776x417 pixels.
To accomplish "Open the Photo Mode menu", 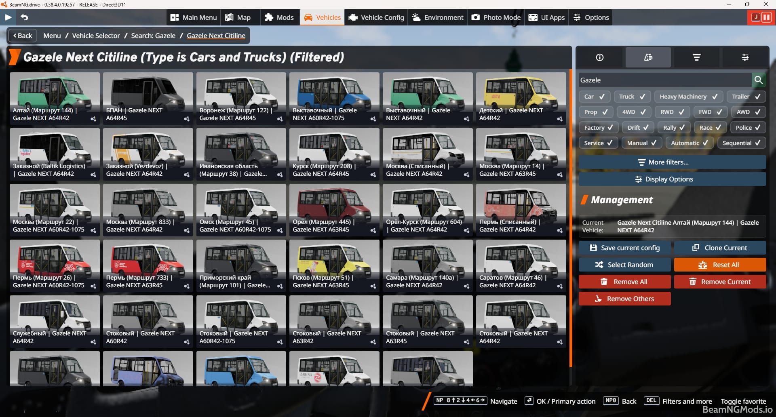I will coord(496,17).
